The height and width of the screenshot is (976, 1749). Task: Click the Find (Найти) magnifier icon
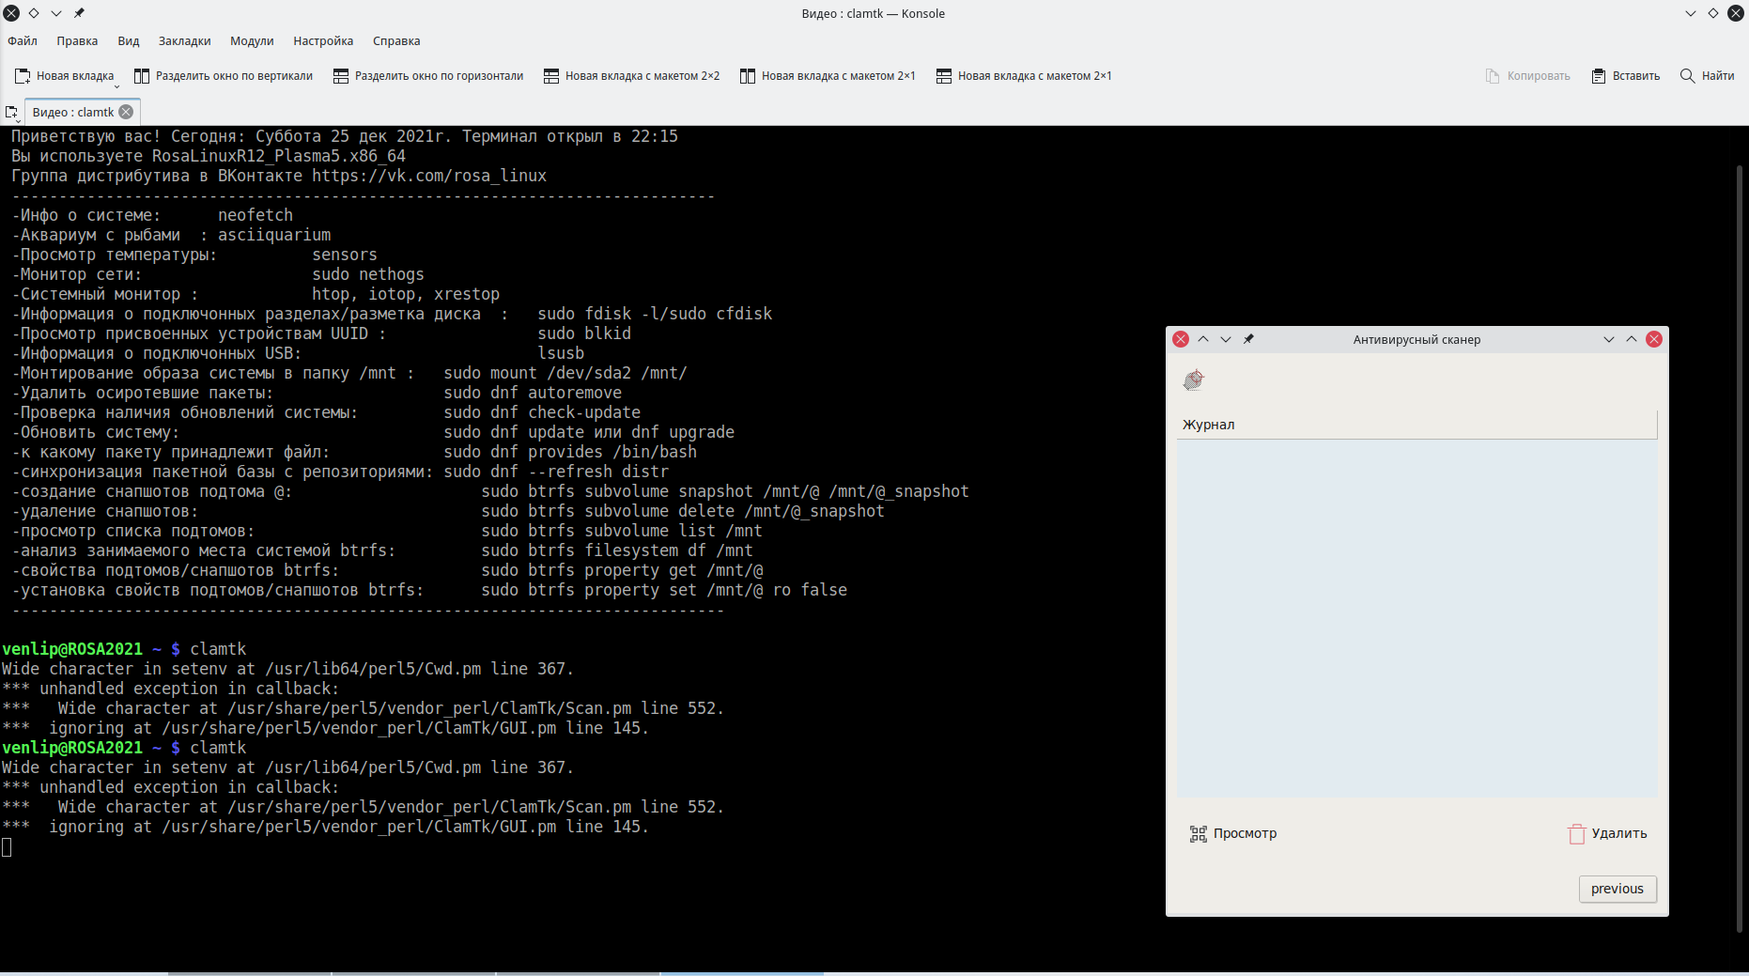click(x=1688, y=76)
